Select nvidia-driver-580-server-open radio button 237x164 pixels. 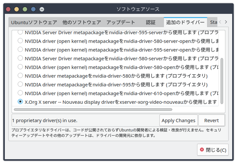tap(20, 41)
